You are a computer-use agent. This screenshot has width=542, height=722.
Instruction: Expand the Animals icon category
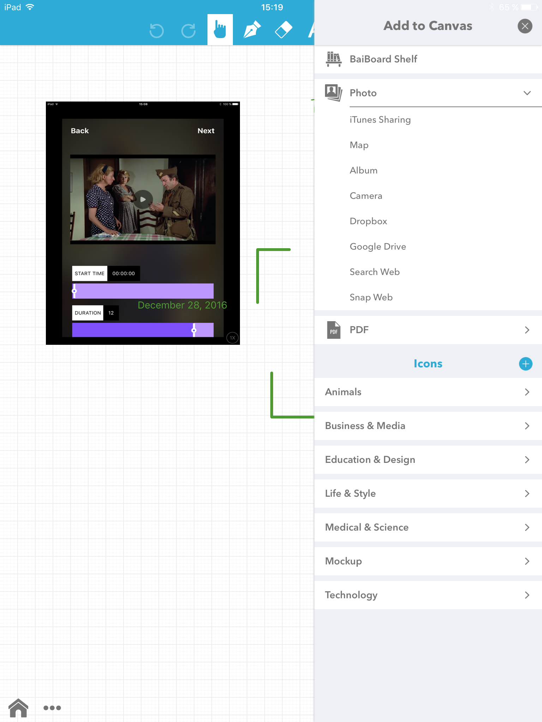tap(527, 392)
